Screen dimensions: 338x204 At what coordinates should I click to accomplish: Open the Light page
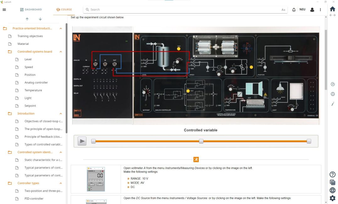click(x=28, y=98)
